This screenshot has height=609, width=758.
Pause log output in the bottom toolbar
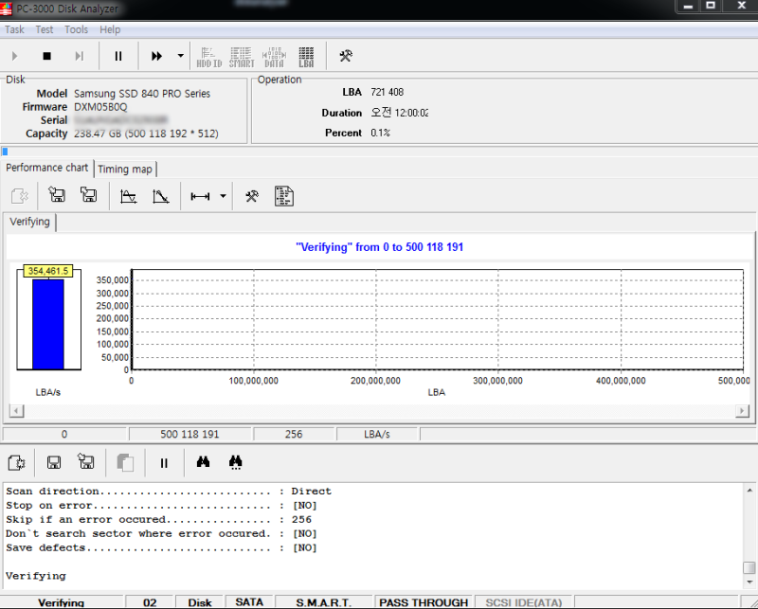(164, 463)
